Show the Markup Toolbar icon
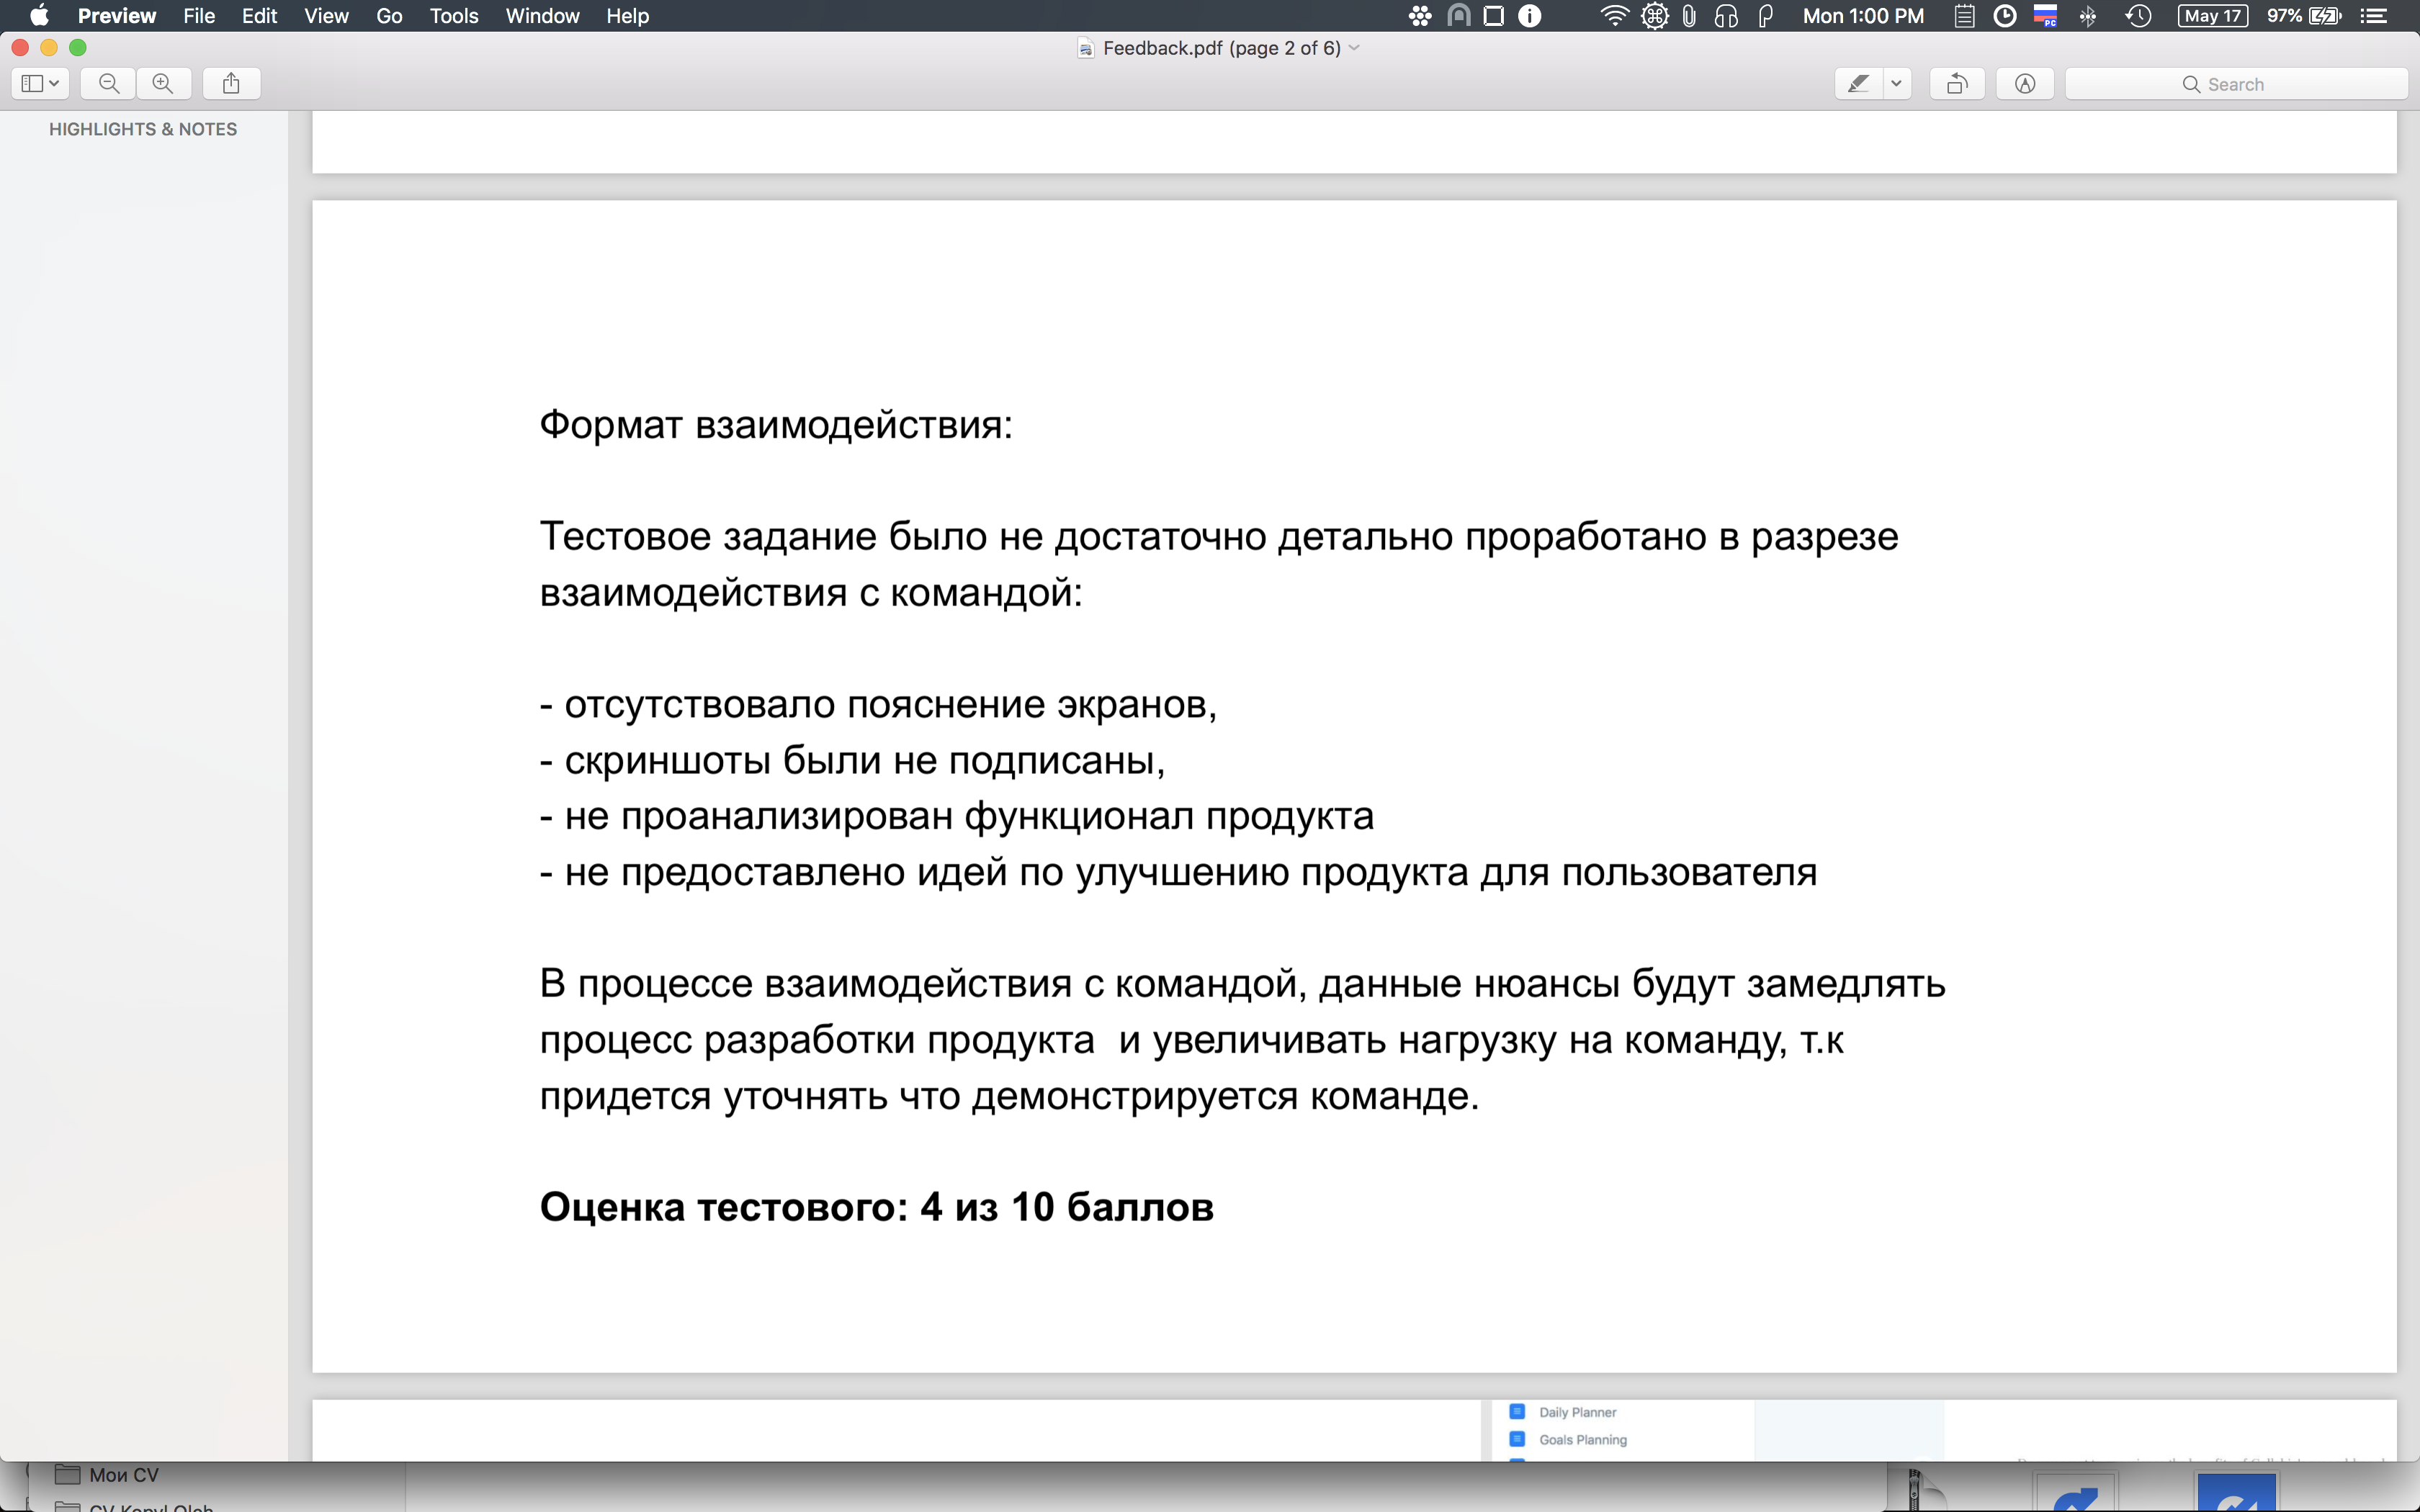Viewport: 2420px width, 1512px height. tap(2024, 84)
